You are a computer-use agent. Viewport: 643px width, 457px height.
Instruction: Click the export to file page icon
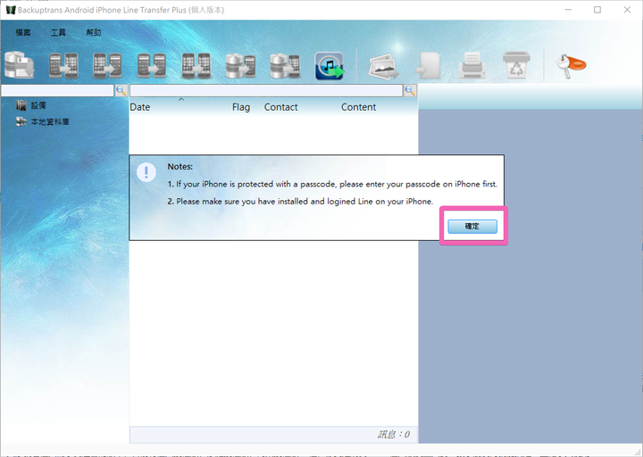pos(428,65)
